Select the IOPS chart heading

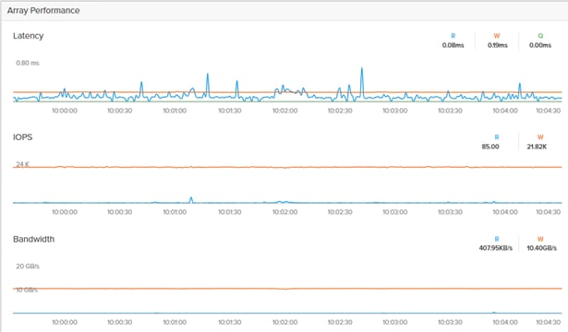23,137
